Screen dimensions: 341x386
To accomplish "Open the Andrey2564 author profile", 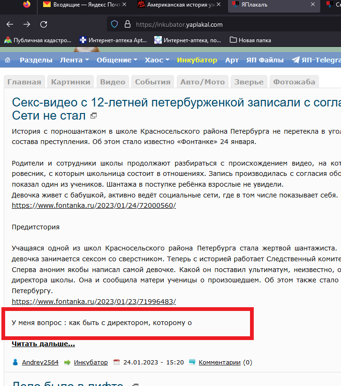I will [x=40, y=362].
